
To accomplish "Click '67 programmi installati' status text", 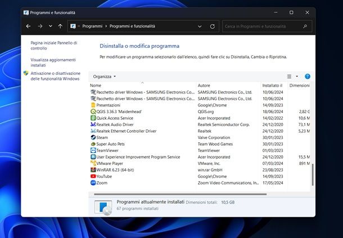I will coord(137,208).
